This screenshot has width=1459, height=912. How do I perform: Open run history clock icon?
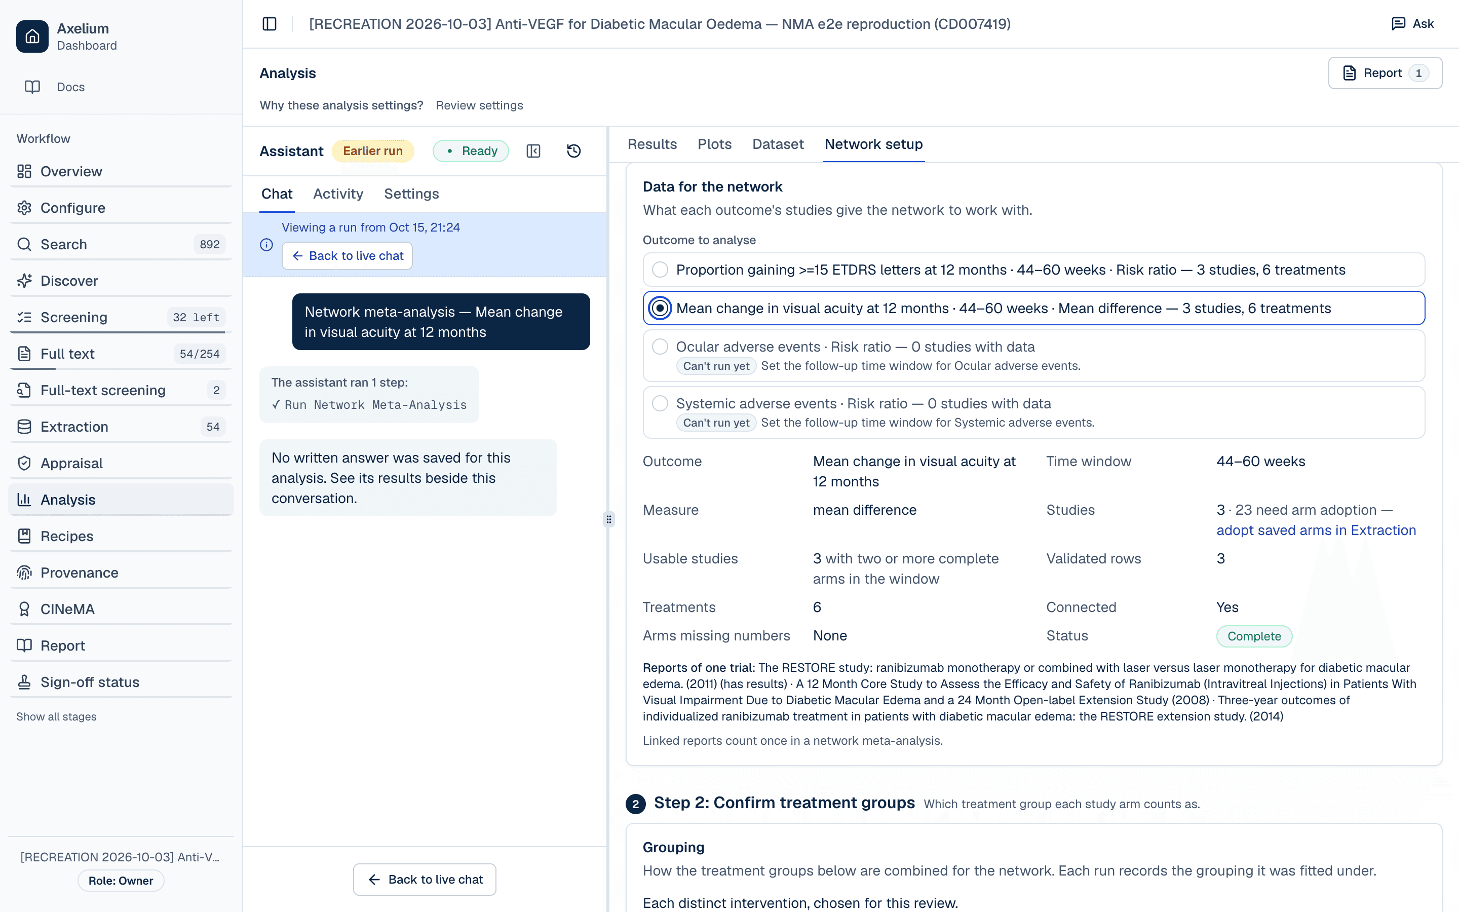(574, 151)
